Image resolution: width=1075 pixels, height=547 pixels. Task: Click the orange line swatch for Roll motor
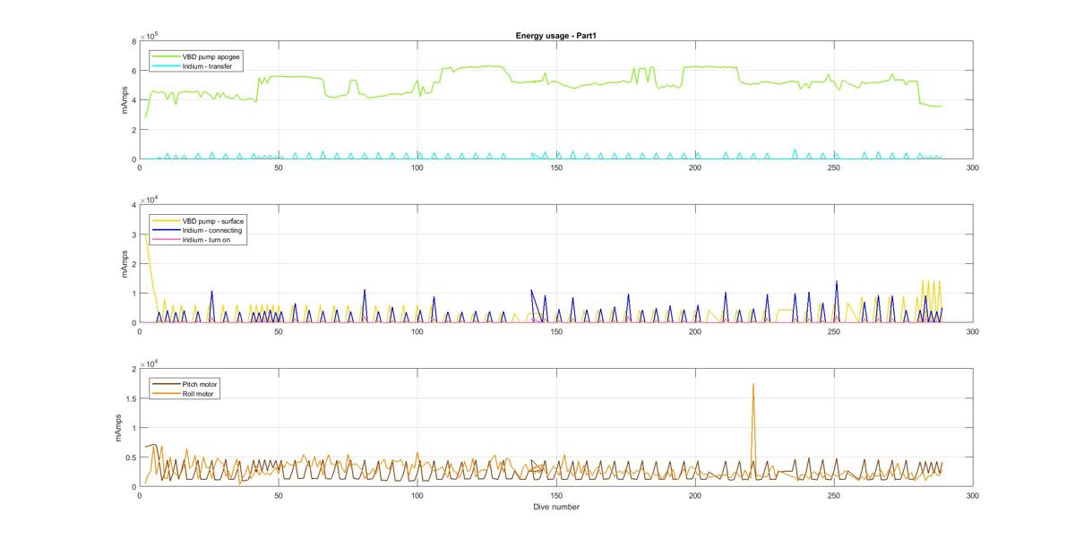[x=167, y=393]
